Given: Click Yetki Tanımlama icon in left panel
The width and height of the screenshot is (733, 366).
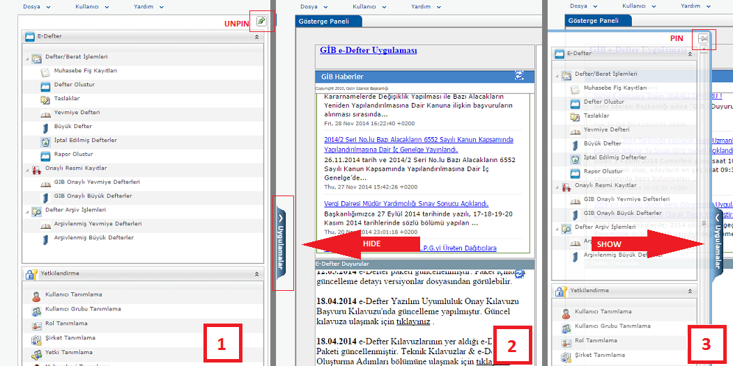Looking at the screenshot, I should coord(36,354).
